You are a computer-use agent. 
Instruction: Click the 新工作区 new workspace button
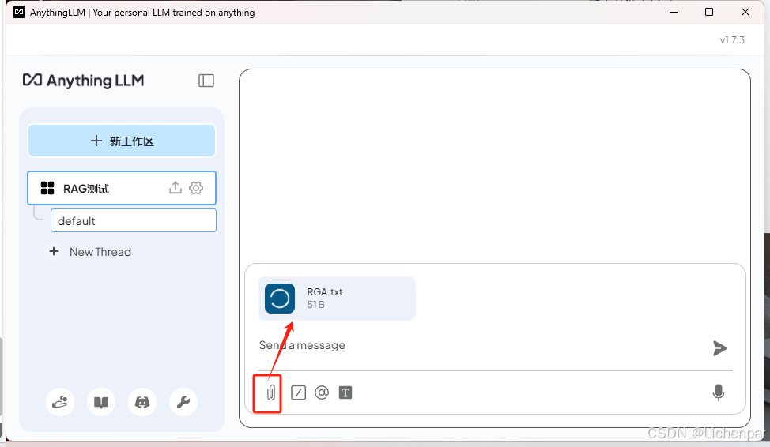tap(122, 141)
